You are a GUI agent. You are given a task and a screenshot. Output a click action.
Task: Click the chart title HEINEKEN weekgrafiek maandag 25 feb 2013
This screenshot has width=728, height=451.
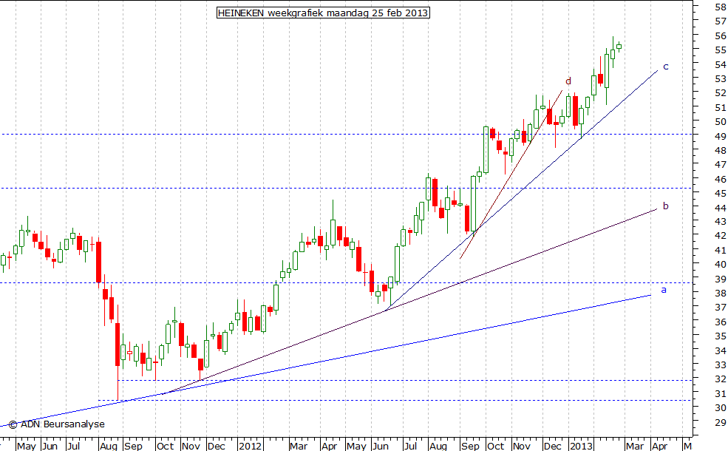[323, 13]
